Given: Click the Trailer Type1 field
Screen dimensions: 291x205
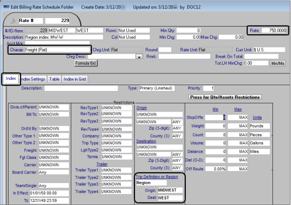Looking at the screenshot, I should (x=116, y=170).
